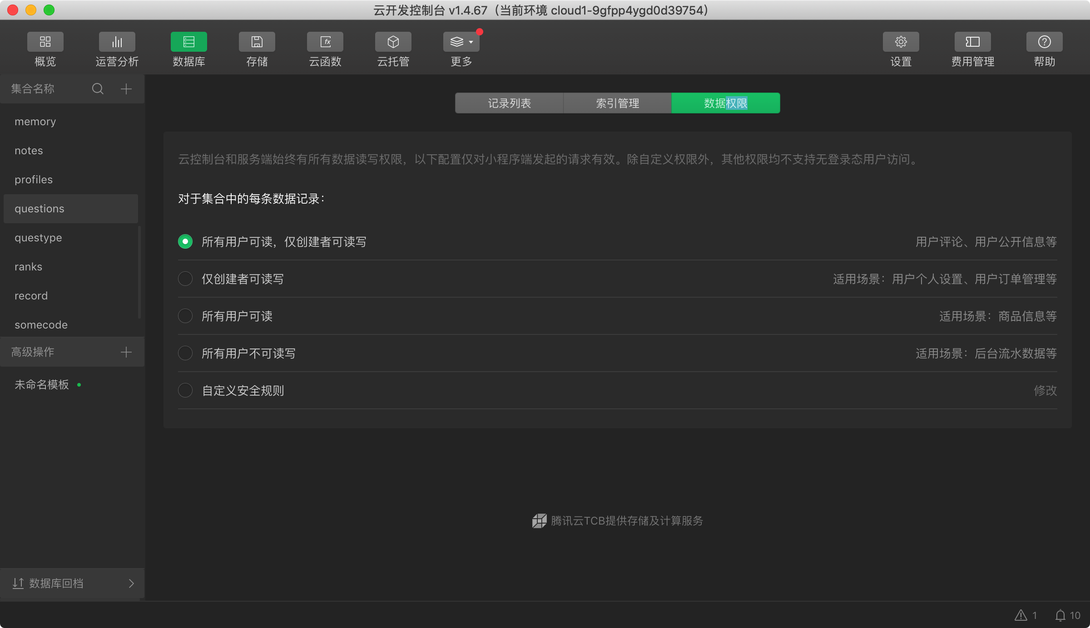Expand the 更多 dropdown menu
The image size is (1090, 628).
461,42
